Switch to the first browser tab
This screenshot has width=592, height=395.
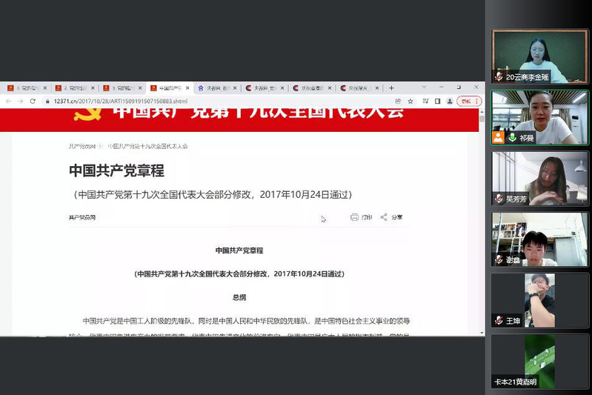[x=27, y=87]
